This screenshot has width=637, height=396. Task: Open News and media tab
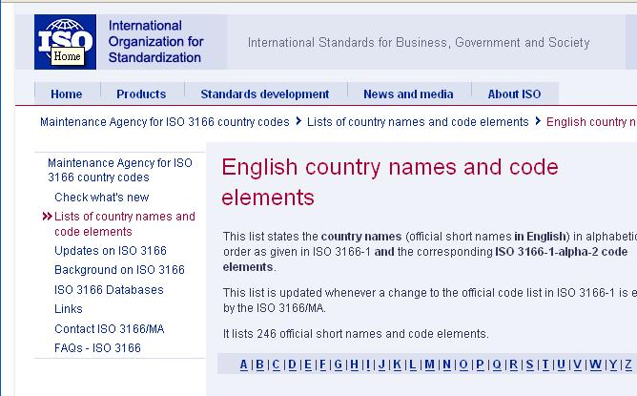tap(408, 94)
